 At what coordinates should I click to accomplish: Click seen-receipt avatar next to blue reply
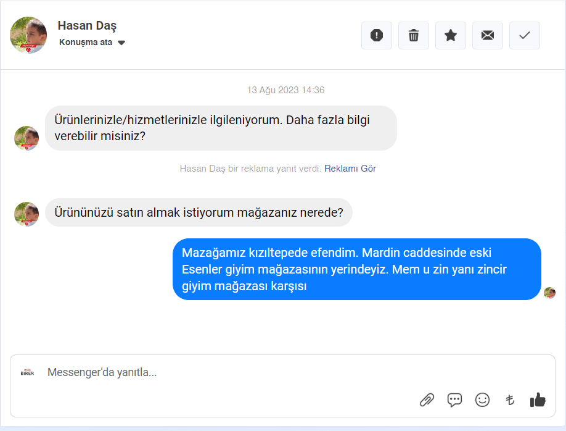pyautogui.click(x=550, y=293)
